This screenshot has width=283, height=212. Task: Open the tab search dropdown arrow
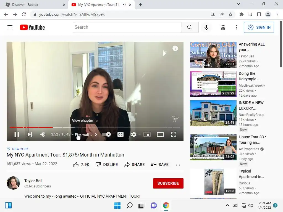coord(238,4)
